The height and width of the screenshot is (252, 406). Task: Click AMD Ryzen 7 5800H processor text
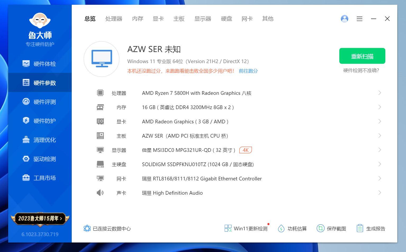click(197, 93)
